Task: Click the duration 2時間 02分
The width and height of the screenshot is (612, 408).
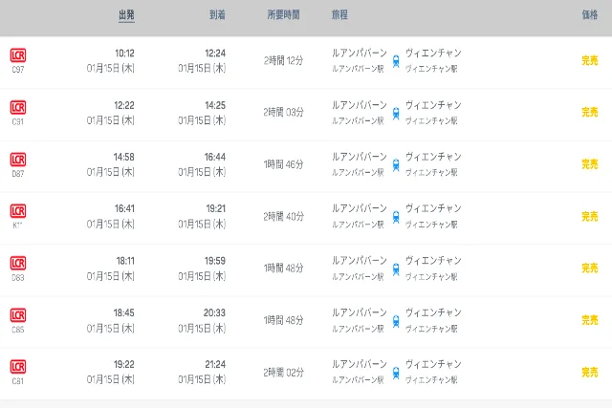Action: pos(283,373)
